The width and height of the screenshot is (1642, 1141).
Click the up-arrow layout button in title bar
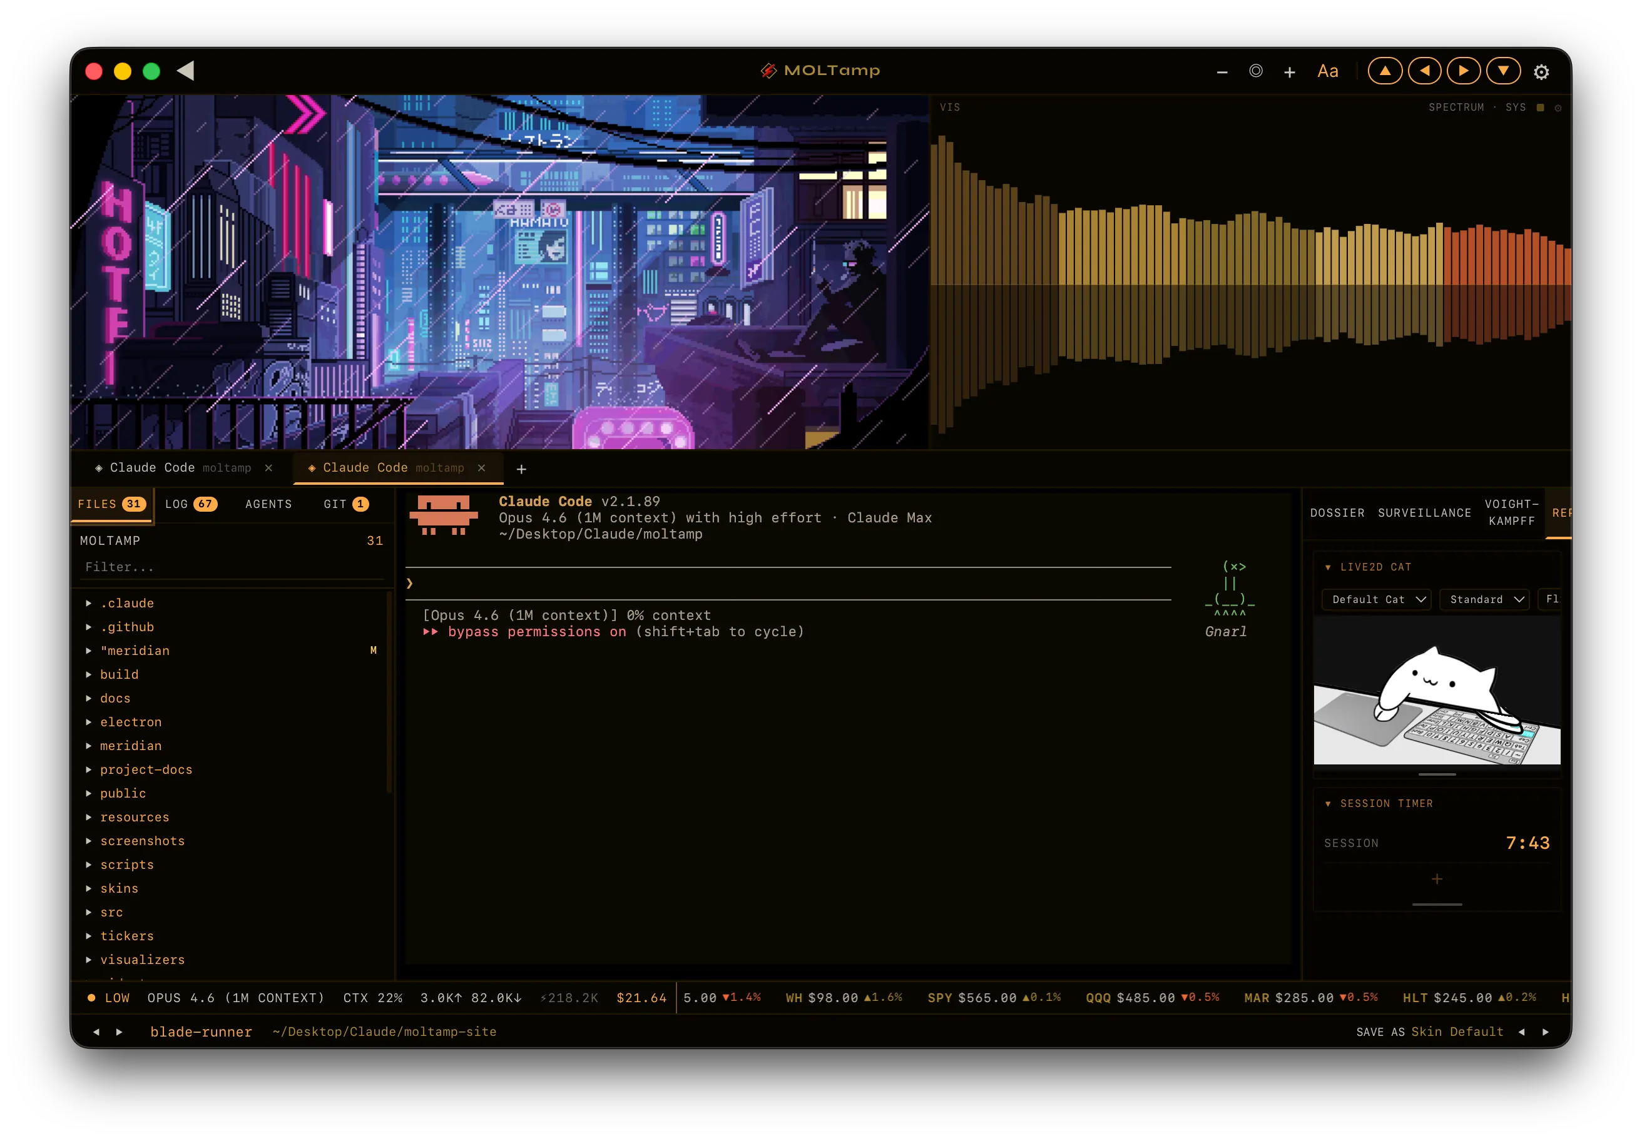1385,71
